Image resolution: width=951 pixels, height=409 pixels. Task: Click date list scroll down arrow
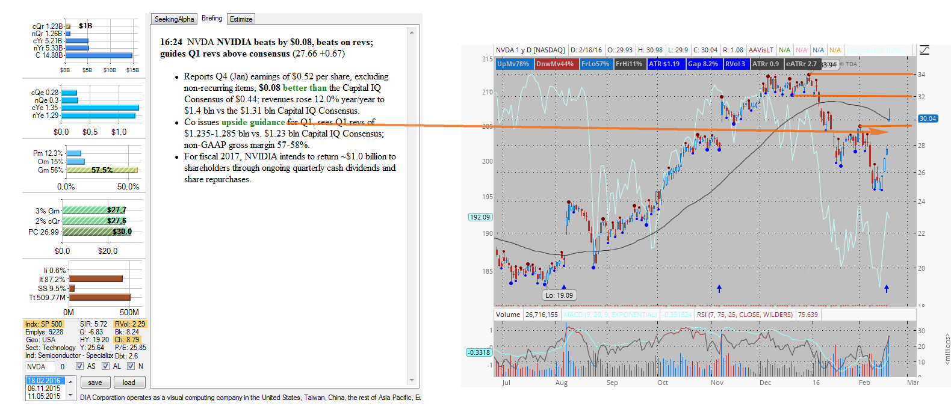pyautogui.click(x=70, y=395)
